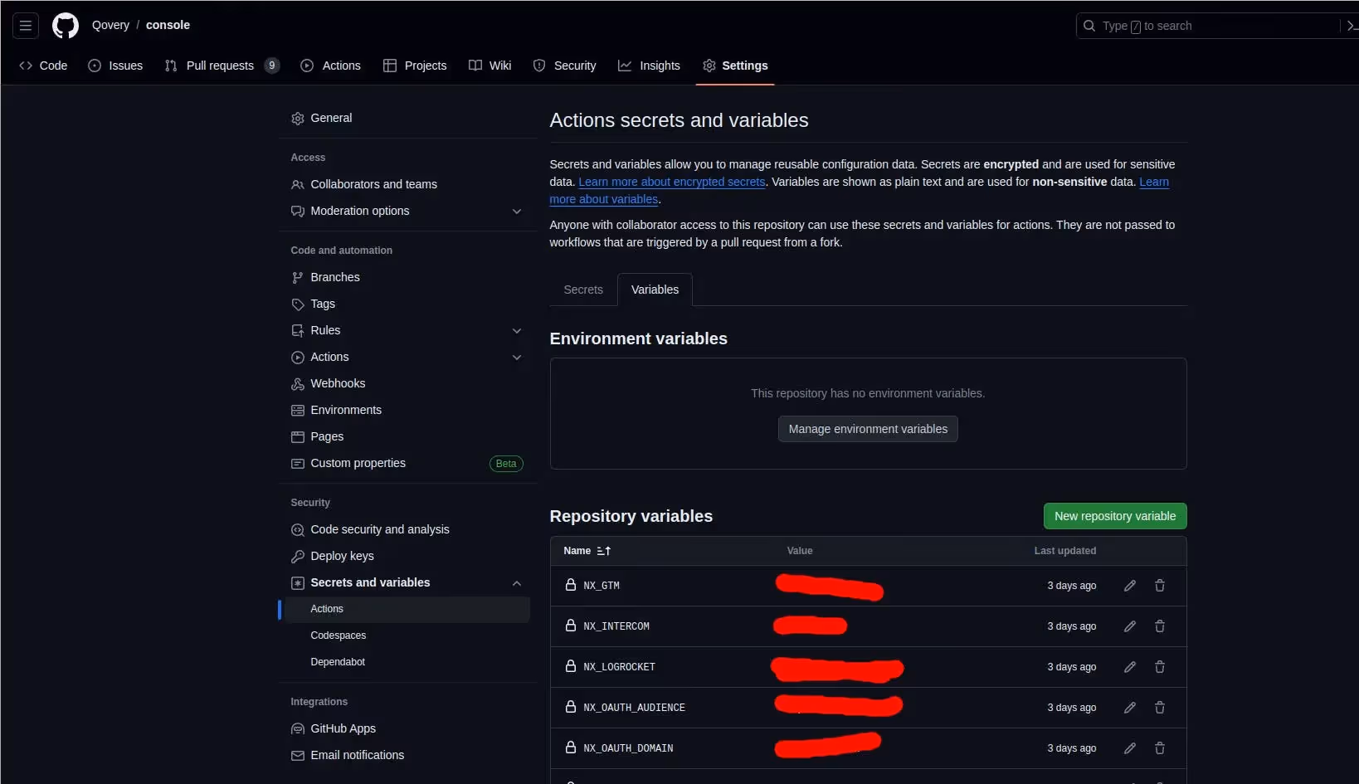This screenshot has height=784, width=1359.
Task: Open the Qovery organization link
Action: [x=110, y=25]
